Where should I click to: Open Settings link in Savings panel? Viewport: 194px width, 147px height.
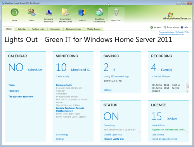[107, 90]
